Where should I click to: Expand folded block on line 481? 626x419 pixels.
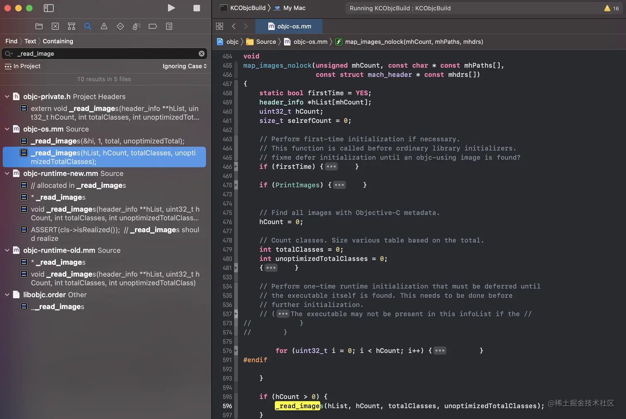pos(271,268)
